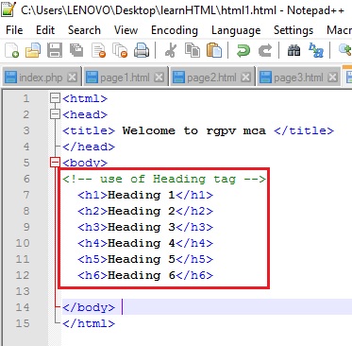Click the 'use of Heading tag' comment
Viewport: 352px width, 346px height.
click(x=168, y=179)
